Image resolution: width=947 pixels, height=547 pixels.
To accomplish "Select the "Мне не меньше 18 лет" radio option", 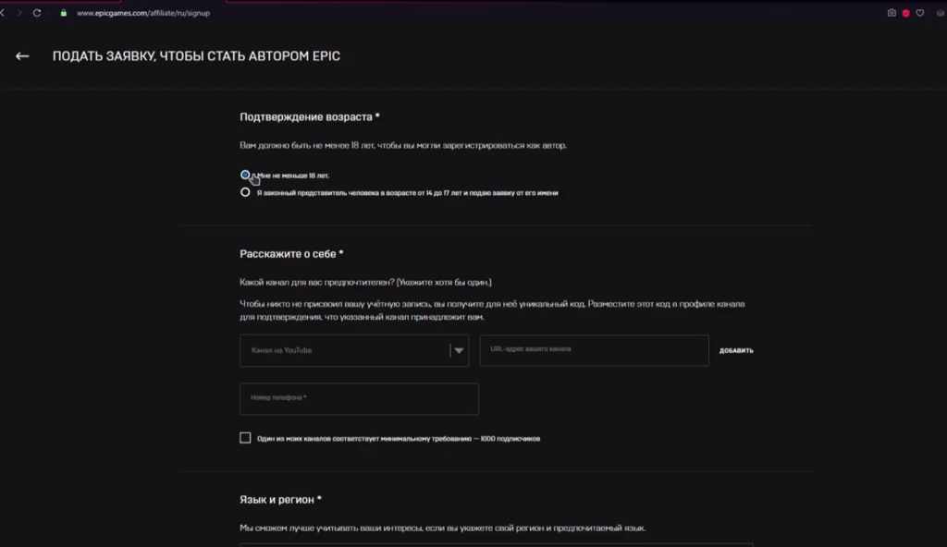I will 245,175.
